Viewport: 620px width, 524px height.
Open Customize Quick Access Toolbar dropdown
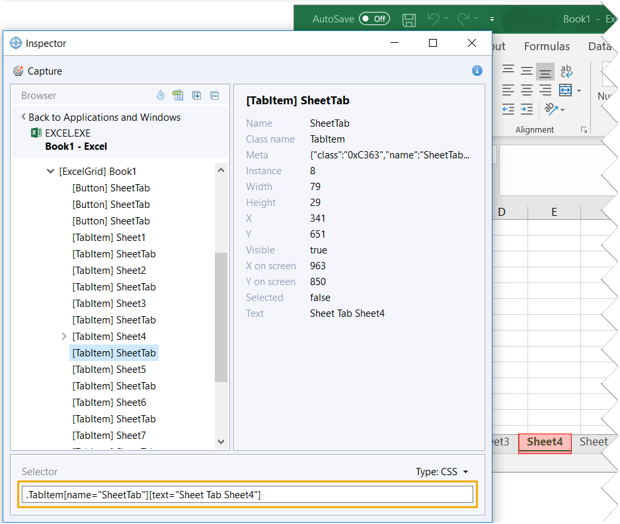tap(492, 19)
